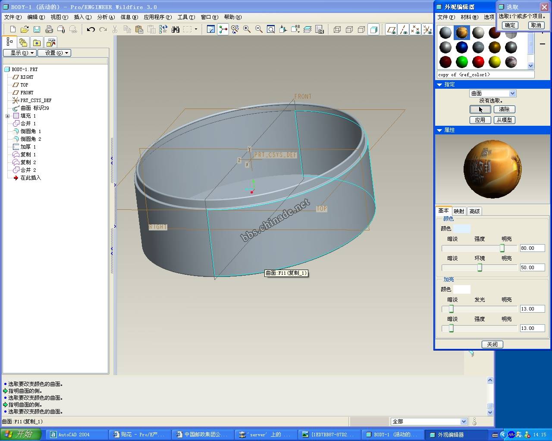Viewport: 552px width, 441px height.
Task: Click the binoculars Find icon
Action: pyautogui.click(x=175, y=29)
